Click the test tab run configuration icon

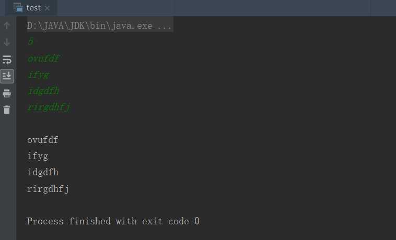18,7
